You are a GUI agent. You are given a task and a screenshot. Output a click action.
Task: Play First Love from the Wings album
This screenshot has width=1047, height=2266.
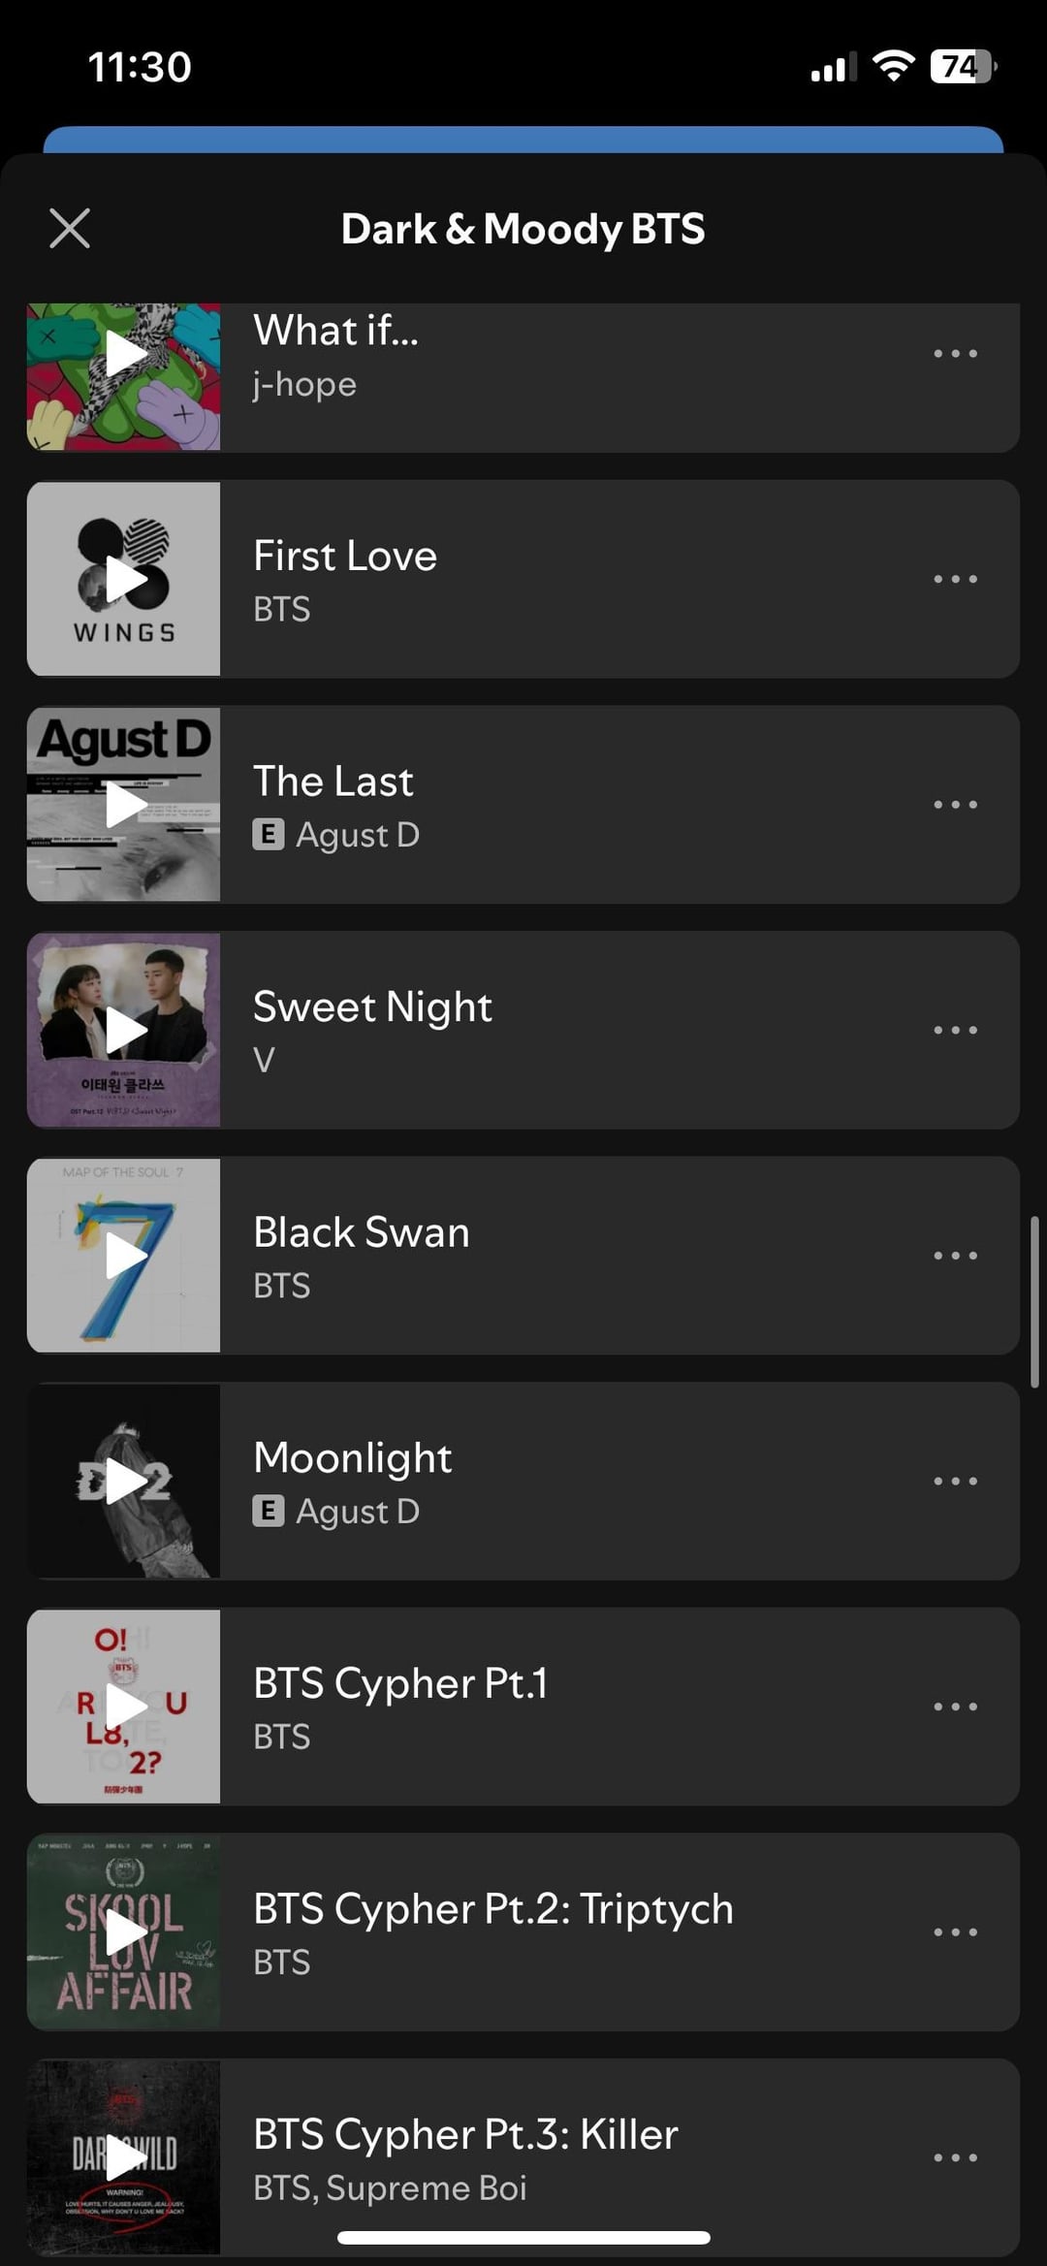[125, 579]
